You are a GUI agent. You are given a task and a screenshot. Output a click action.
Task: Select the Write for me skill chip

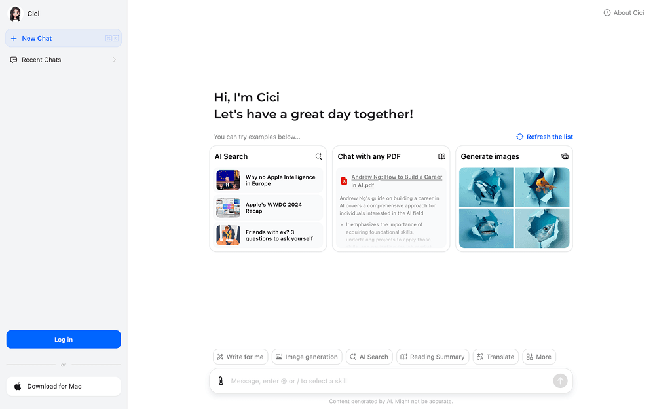tap(240, 357)
